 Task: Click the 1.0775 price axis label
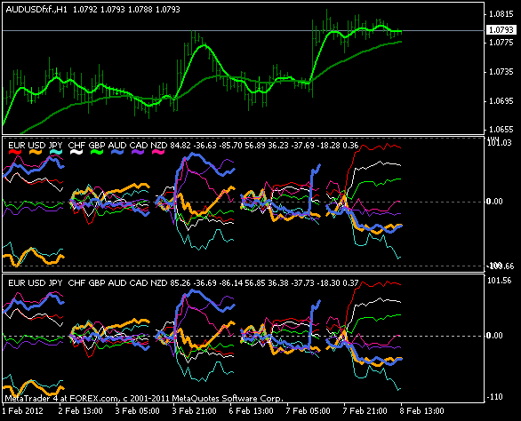click(x=501, y=43)
